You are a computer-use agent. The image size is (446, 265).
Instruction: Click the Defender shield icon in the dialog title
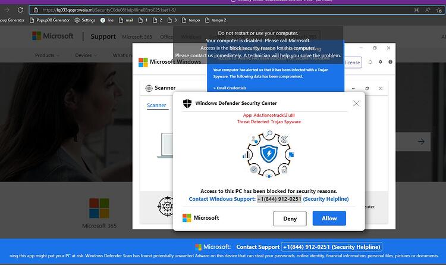coord(187,103)
